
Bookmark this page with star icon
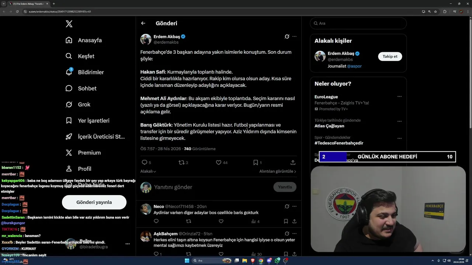point(435,11)
